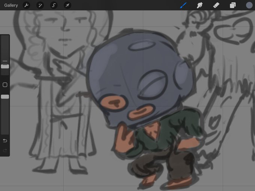
Task: Tap the square Modify button in the sidebar
Action: 5,85
